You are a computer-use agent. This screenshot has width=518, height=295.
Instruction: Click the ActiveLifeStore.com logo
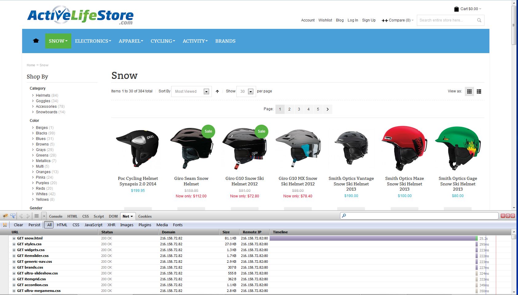[81, 15]
